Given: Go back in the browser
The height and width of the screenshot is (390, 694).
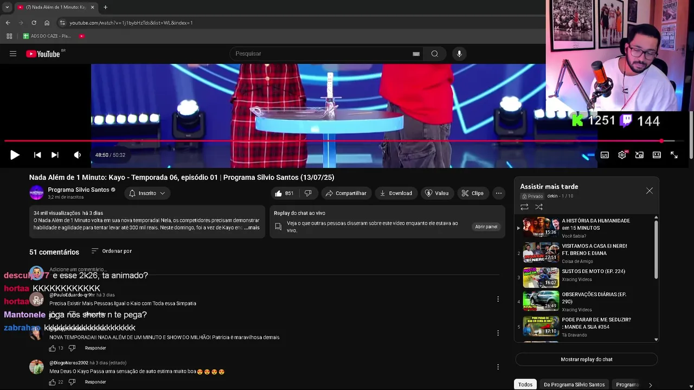Looking at the screenshot, I should point(8,23).
